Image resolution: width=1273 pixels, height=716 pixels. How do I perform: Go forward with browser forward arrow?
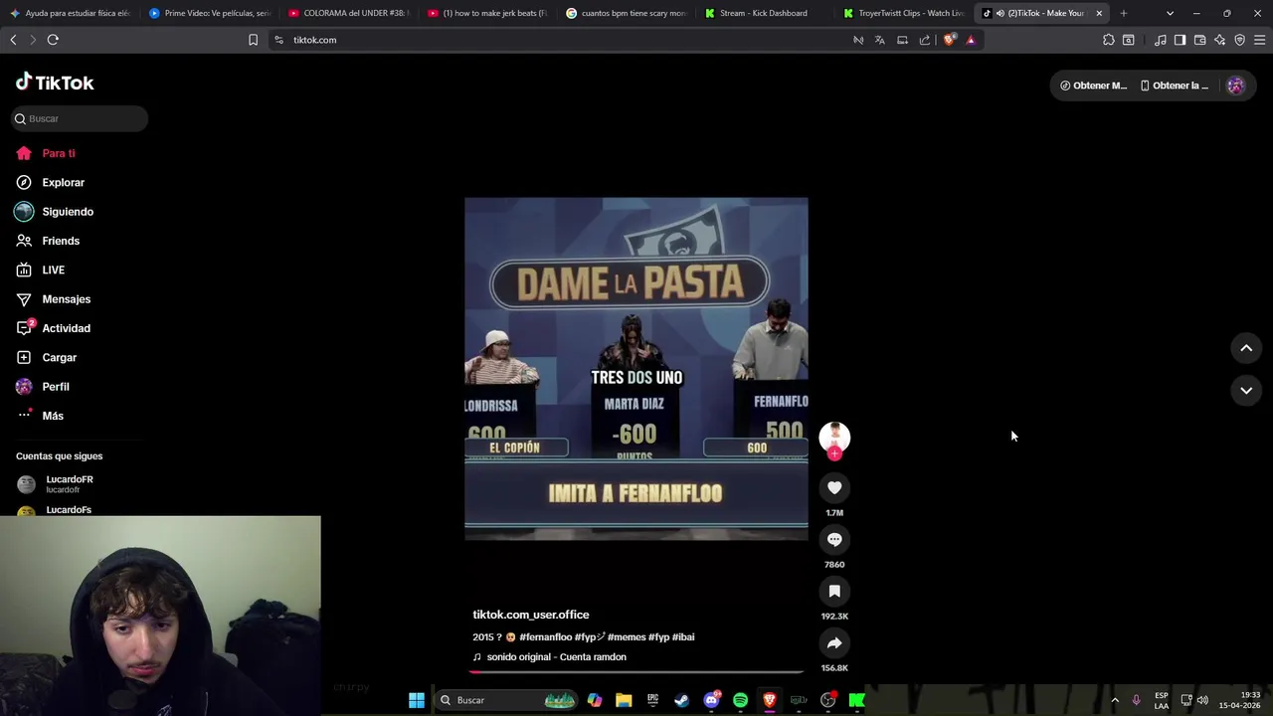tap(33, 40)
